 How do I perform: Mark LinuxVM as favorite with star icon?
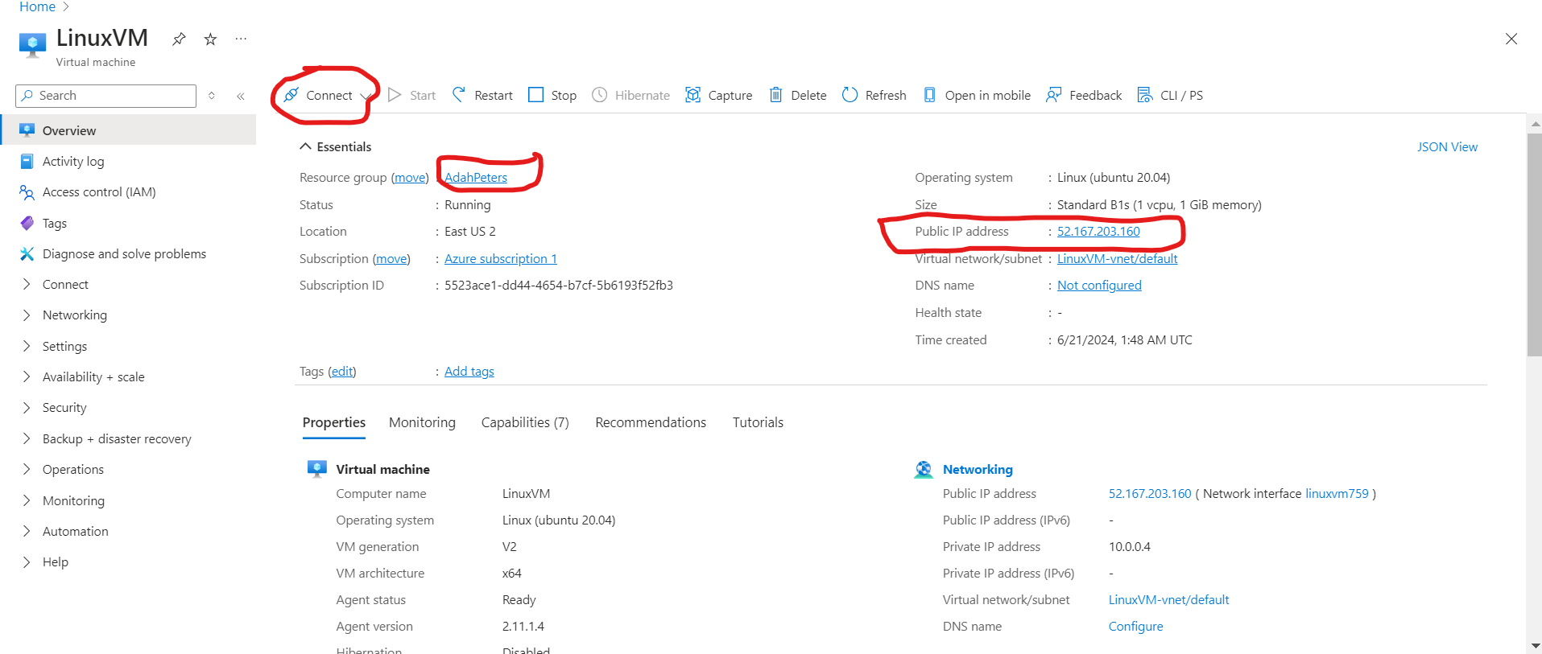coord(210,39)
